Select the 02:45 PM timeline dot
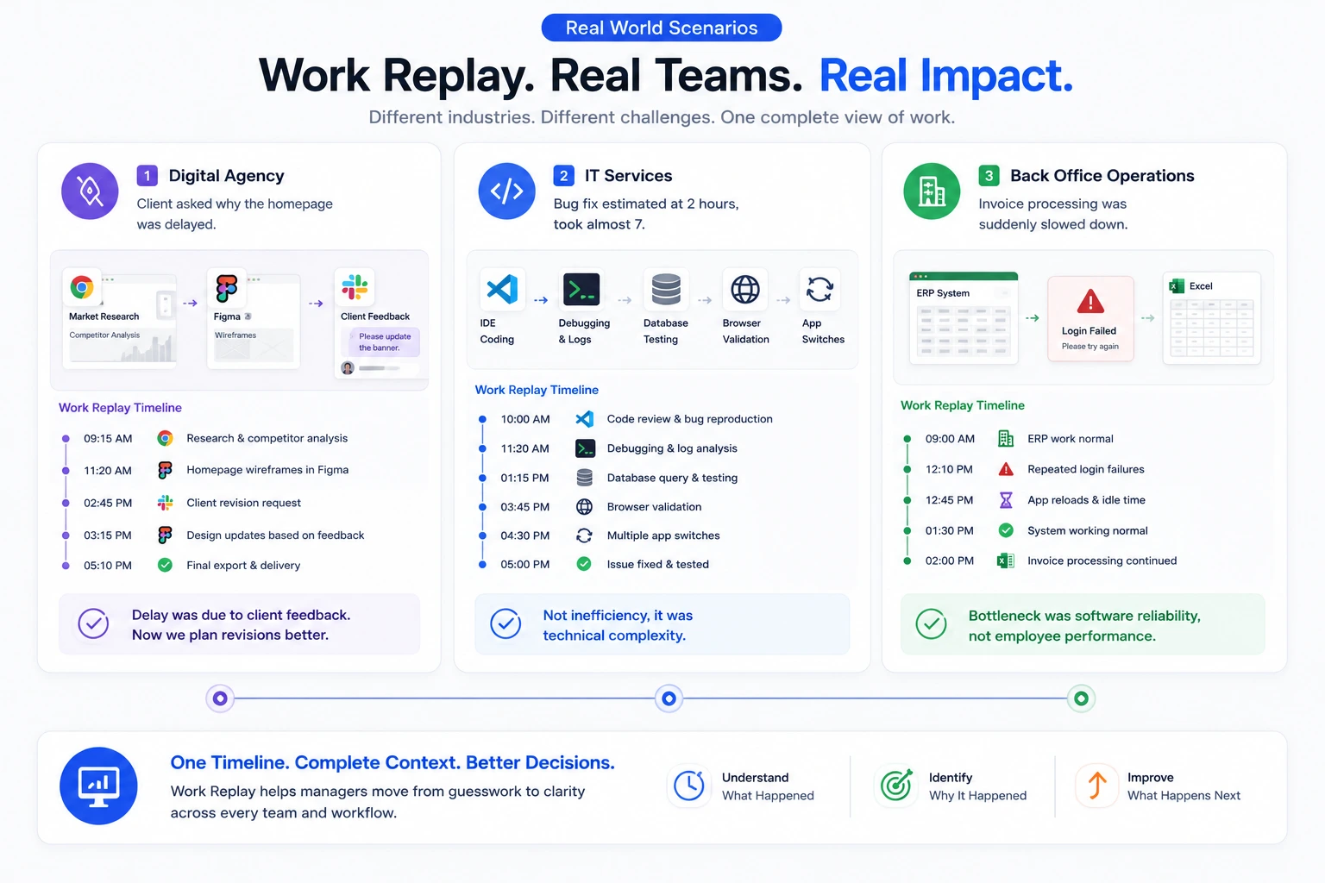1325x883 pixels. coord(66,503)
